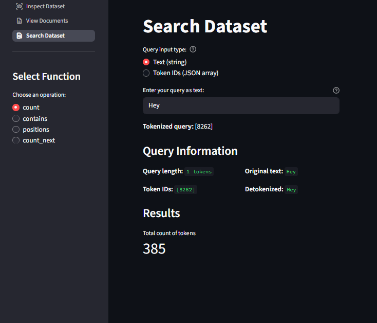377x323 pixels.
Task: Click help icon above the query text box
Action: pyautogui.click(x=336, y=91)
